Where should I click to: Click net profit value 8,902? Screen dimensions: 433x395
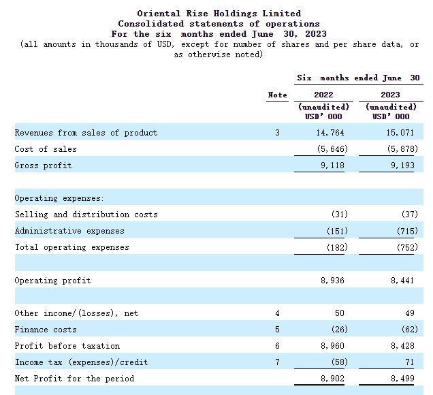click(332, 379)
